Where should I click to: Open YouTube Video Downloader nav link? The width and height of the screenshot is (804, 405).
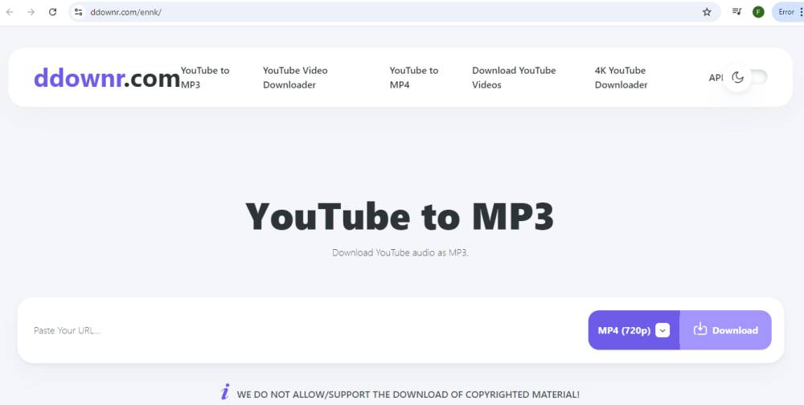click(295, 77)
